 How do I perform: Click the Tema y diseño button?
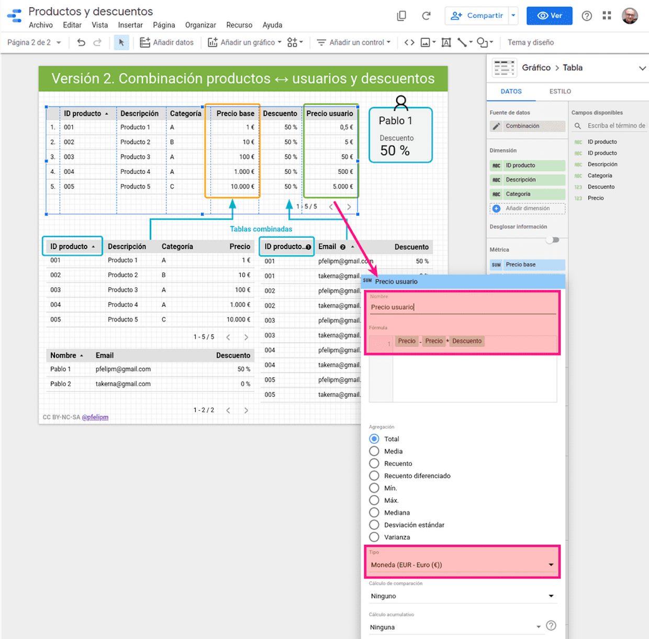tap(531, 42)
